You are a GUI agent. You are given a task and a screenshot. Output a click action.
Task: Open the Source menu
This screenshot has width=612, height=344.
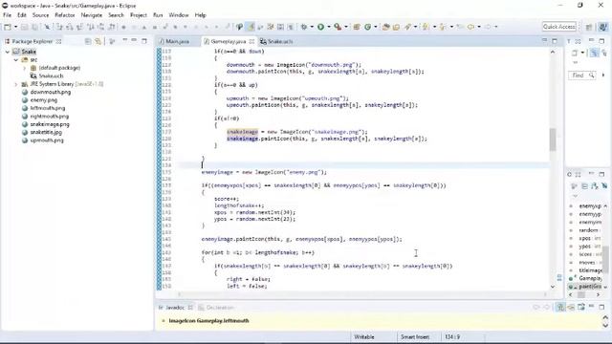tap(40, 15)
